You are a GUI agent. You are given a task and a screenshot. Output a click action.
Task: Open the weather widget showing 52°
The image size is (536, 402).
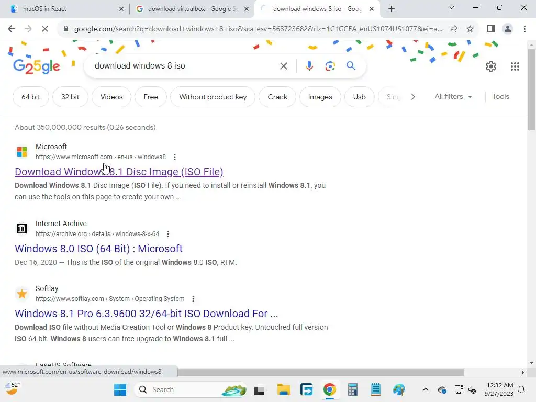pos(13,389)
